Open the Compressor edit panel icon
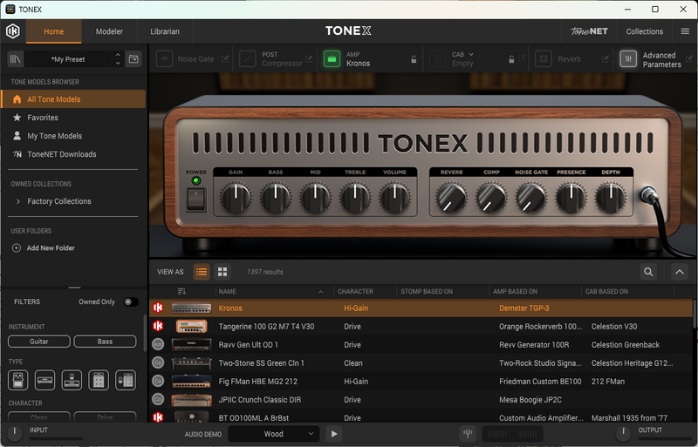Image resolution: width=698 pixels, height=447 pixels. point(309,58)
